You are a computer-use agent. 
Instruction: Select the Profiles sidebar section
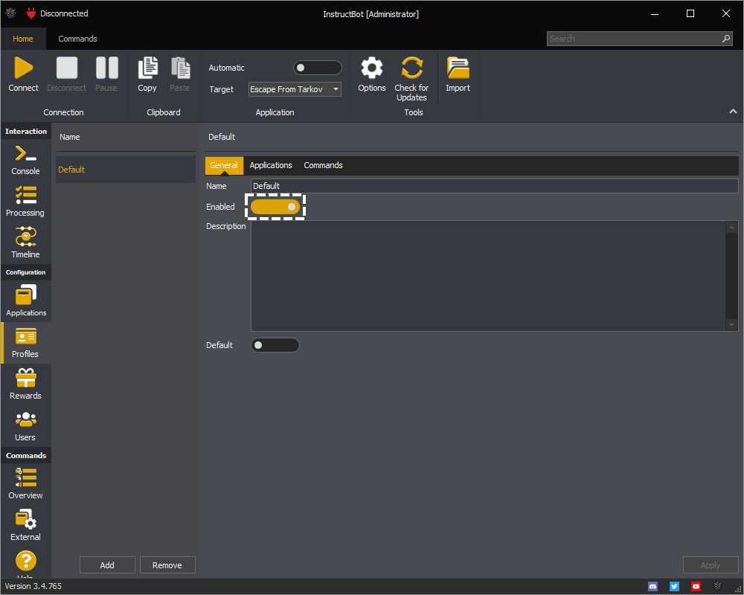point(25,343)
